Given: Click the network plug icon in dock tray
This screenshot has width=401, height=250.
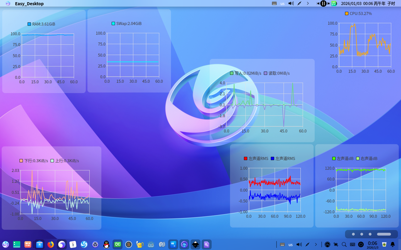Looking at the screenshot, I should [x=307, y=244].
